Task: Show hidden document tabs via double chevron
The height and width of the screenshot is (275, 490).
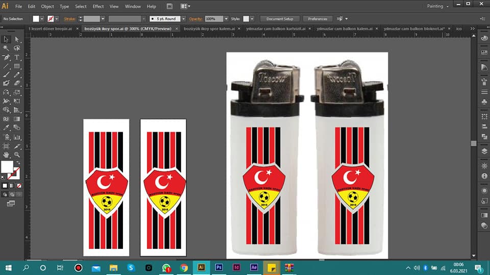Action: click(x=473, y=29)
